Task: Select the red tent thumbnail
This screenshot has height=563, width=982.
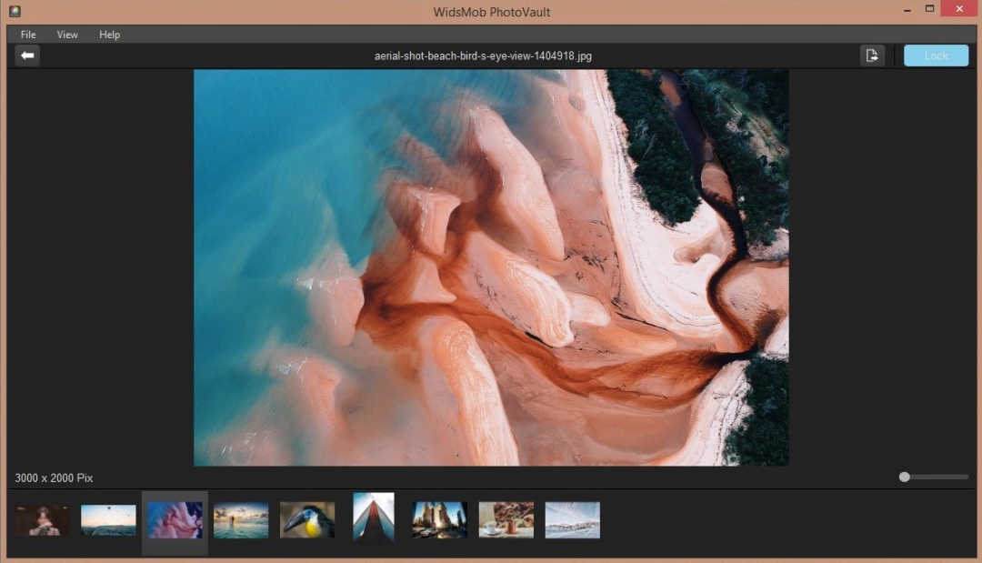Action: (x=373, y=519)
